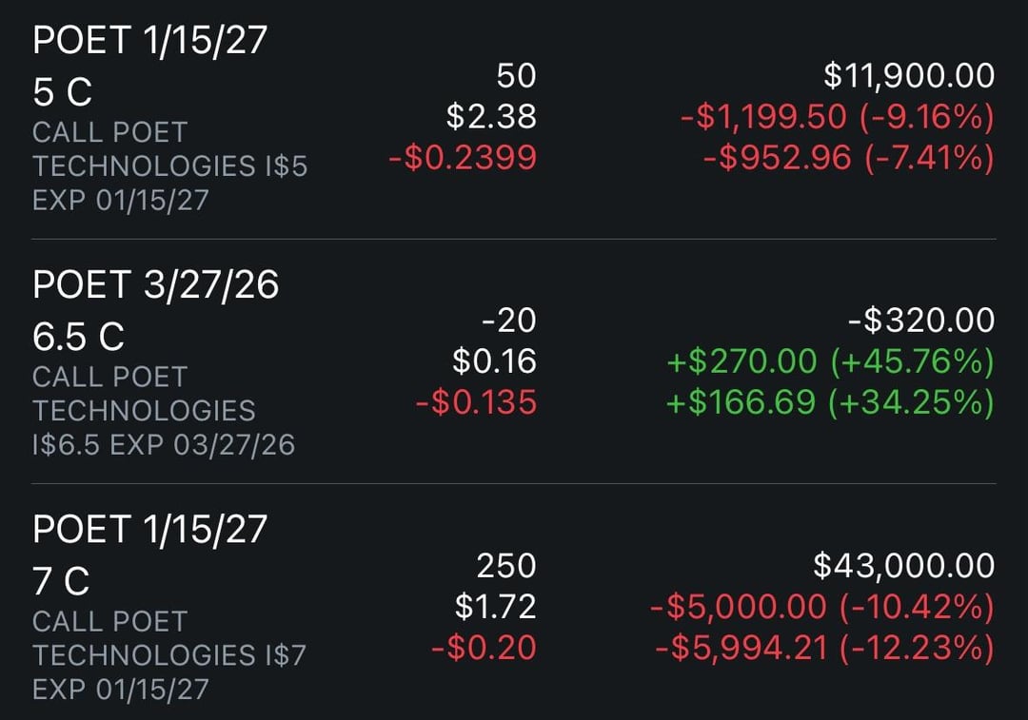
Task: Tap the -$1,199.50 (-9.16%) loss figure
Action: [837, 116]
